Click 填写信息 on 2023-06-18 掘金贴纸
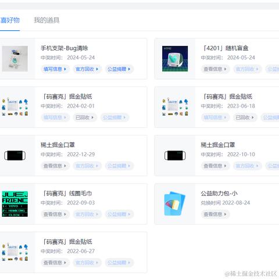This screenshot has height=279, width=279. (215, 117)
